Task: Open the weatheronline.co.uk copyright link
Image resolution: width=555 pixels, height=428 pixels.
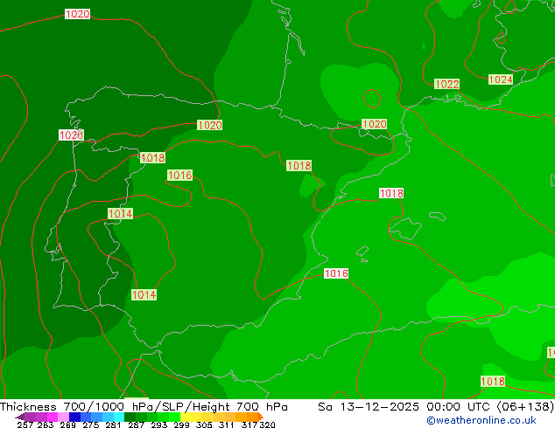Action: coord(481,420)
